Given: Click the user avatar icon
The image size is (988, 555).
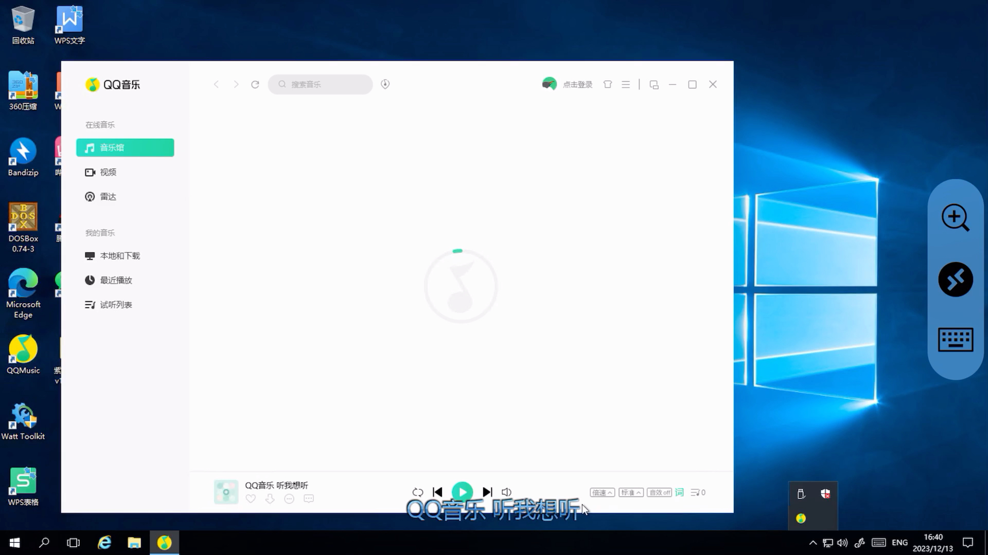Looking at the screenshot, I should pyautogui.click(x=549, y=84).
